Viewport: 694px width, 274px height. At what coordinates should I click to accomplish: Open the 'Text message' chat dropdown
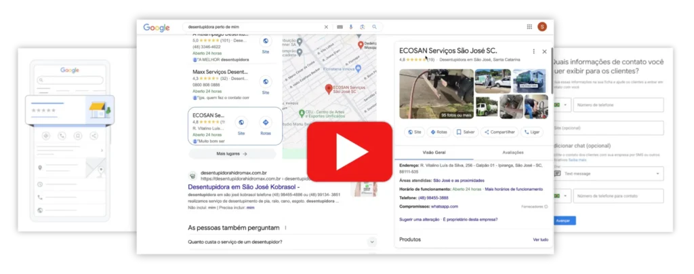[609, 174]
